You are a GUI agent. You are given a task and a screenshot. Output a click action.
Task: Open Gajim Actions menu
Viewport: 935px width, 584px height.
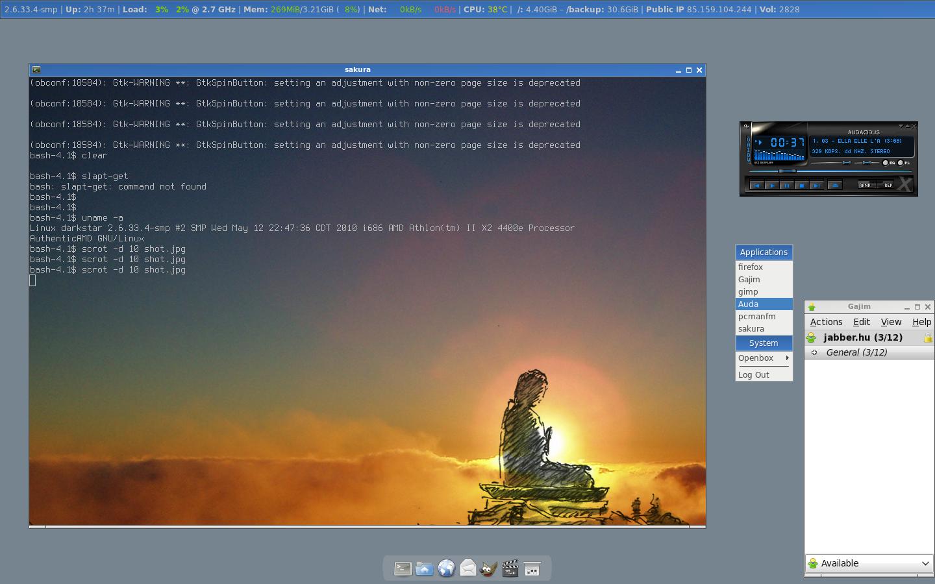[x=826, y=322]
